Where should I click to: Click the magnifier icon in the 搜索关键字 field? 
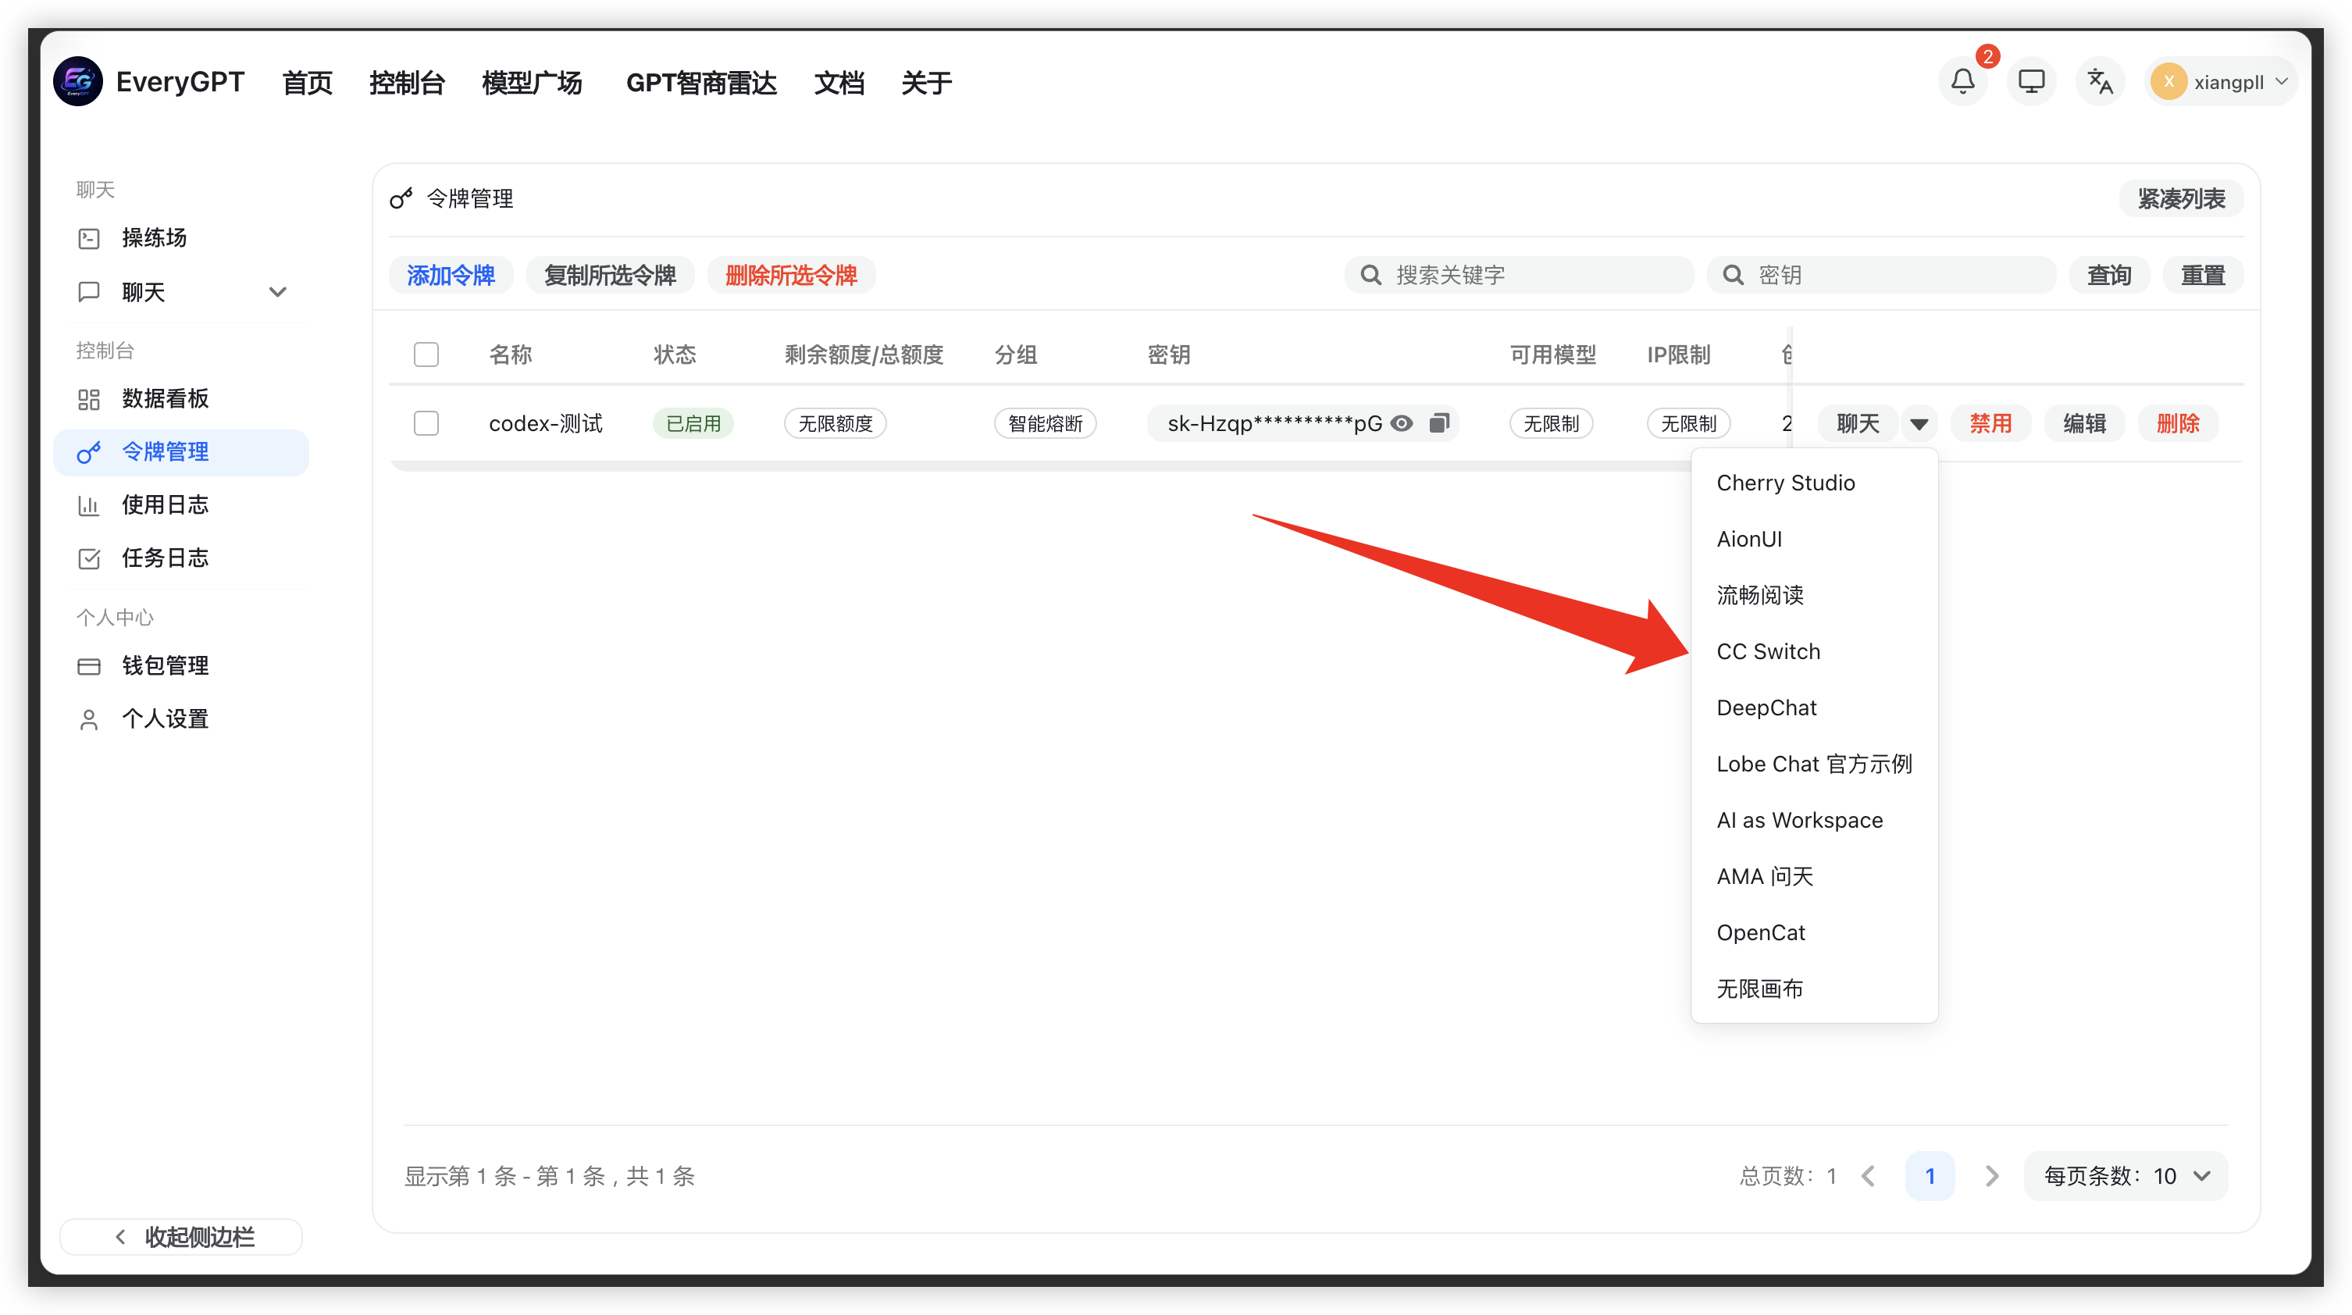pyautogui.click(x=1370, y=275)
